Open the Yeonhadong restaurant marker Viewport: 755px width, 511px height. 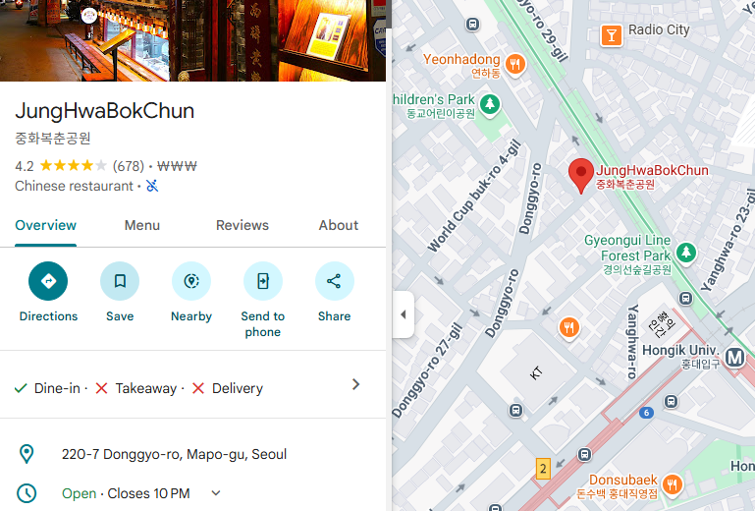[x=515, y=64]
